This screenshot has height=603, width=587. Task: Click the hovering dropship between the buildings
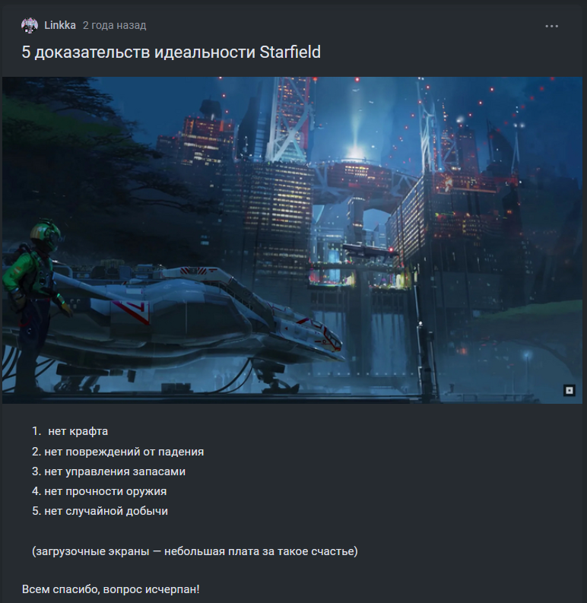point(370,251)
